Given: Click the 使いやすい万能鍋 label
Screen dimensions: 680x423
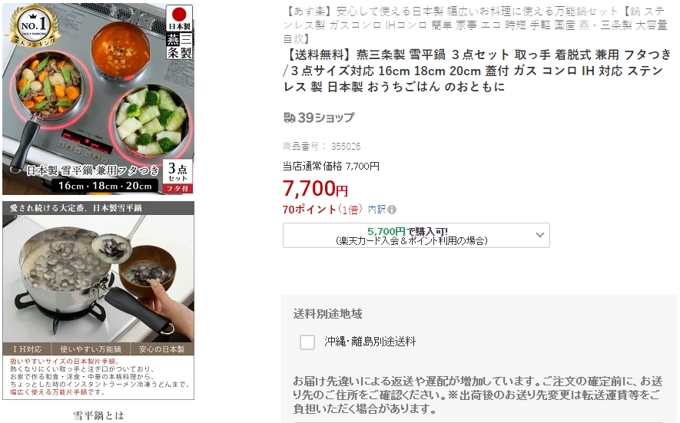Looking at the screenshot, I should pos(91,349).
